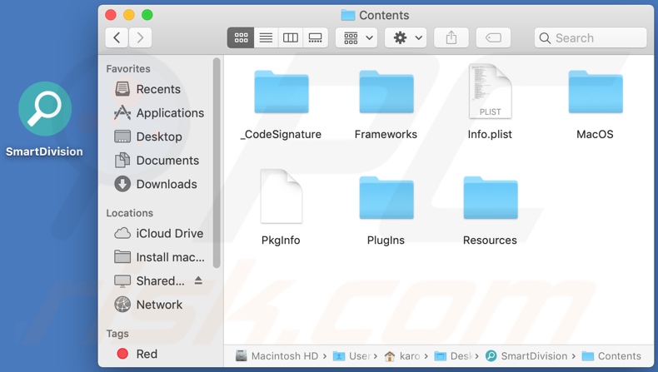Click the SmartDivision label on desktop
The image size is (658, 372).
tap(44, 151)
